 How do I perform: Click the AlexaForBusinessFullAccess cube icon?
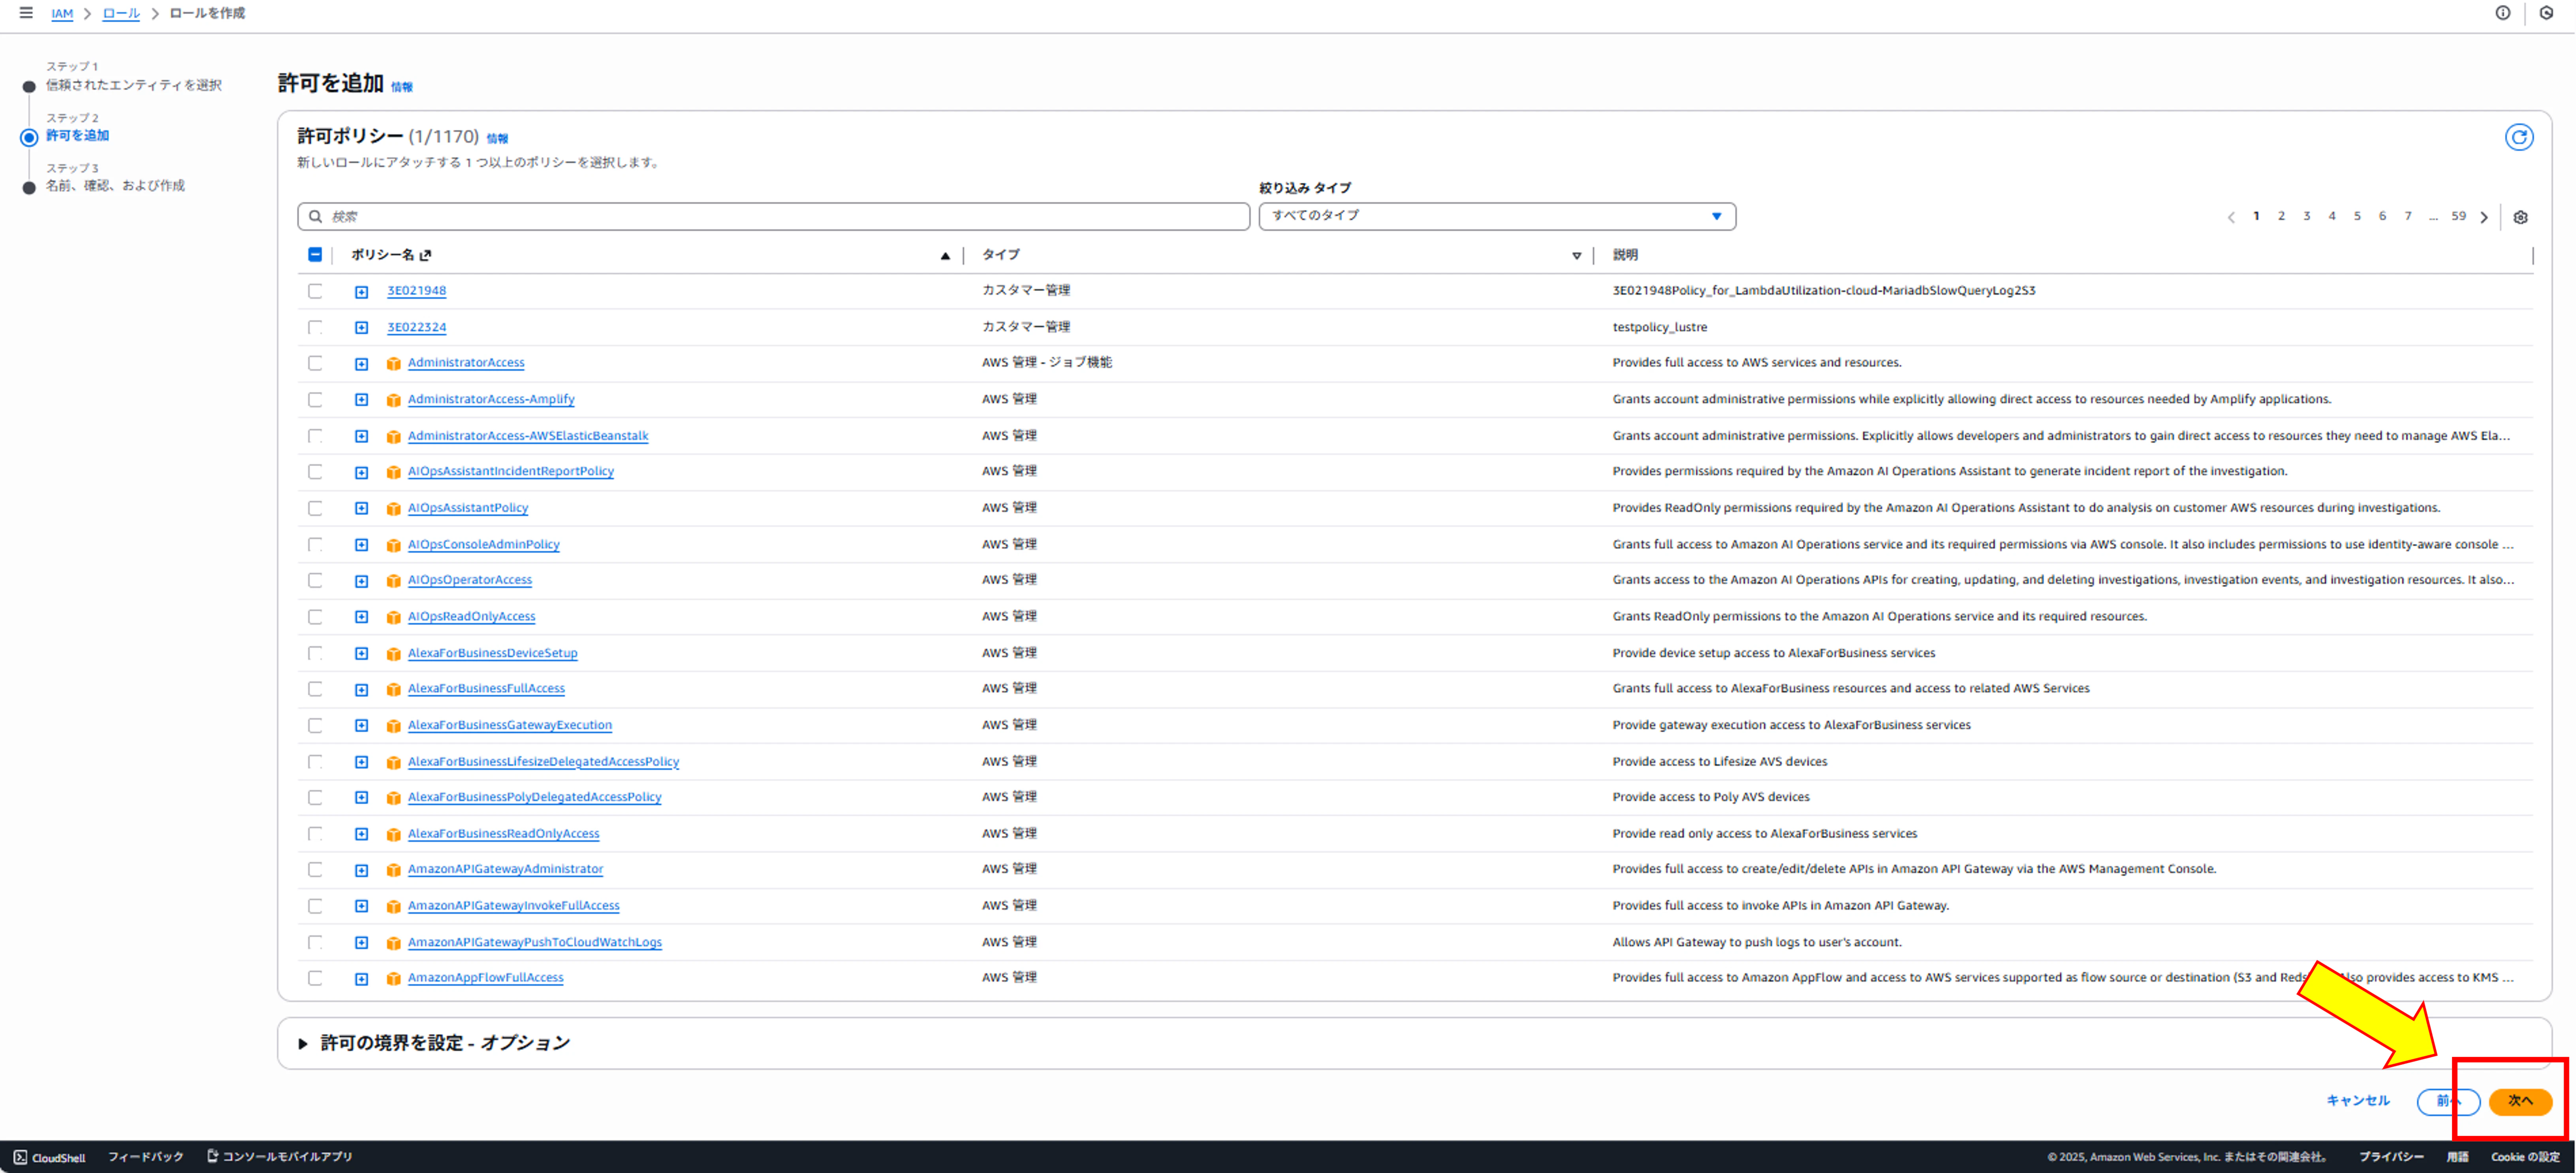394,690
